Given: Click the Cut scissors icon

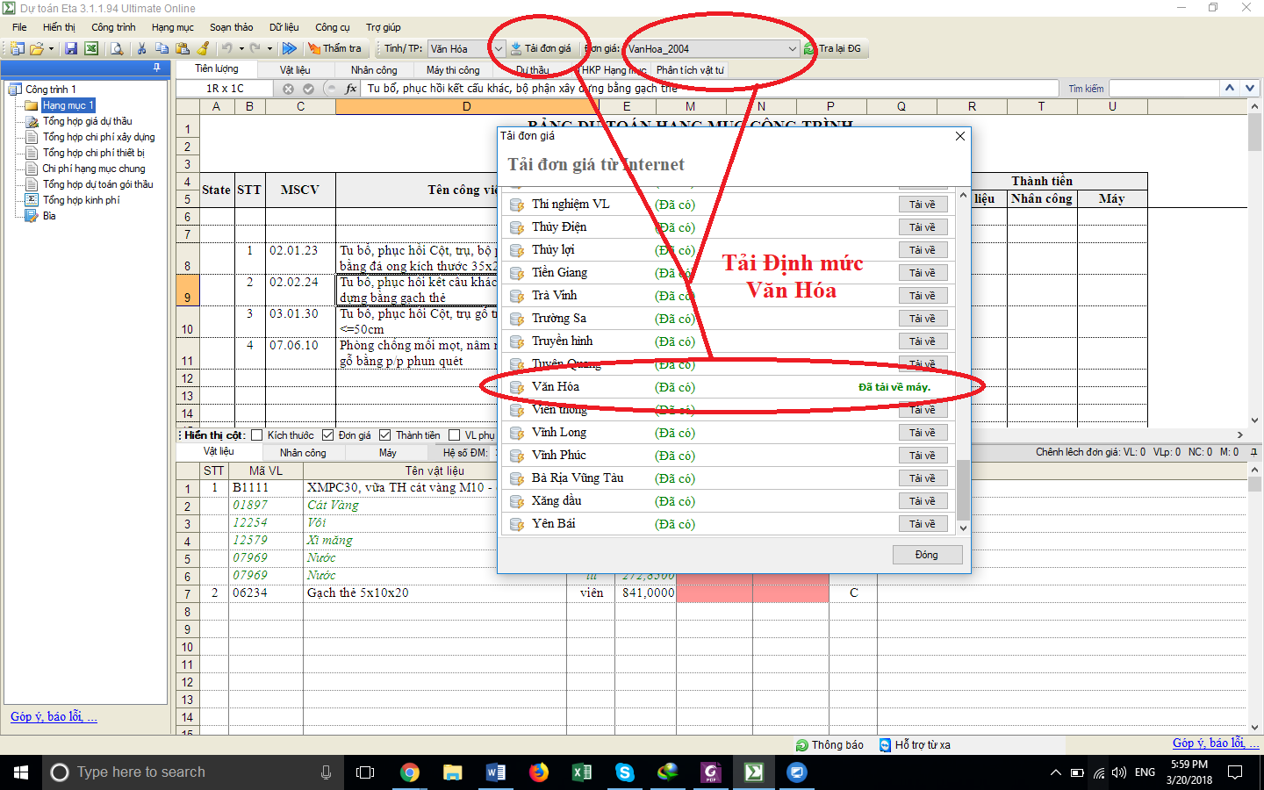Looking at the screenshot, I should click(x=141, y=49).
